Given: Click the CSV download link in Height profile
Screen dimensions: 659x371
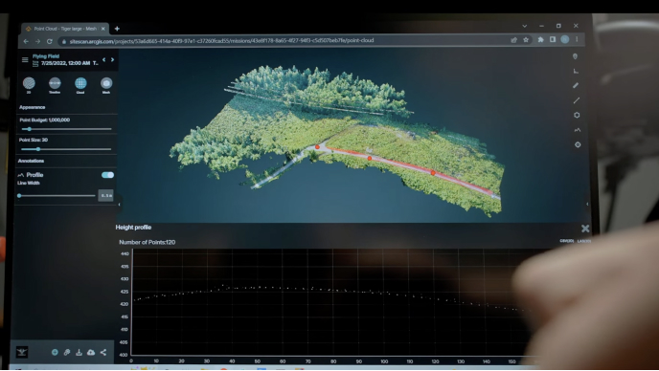Looking at the screenshot, I should (566, 241).
